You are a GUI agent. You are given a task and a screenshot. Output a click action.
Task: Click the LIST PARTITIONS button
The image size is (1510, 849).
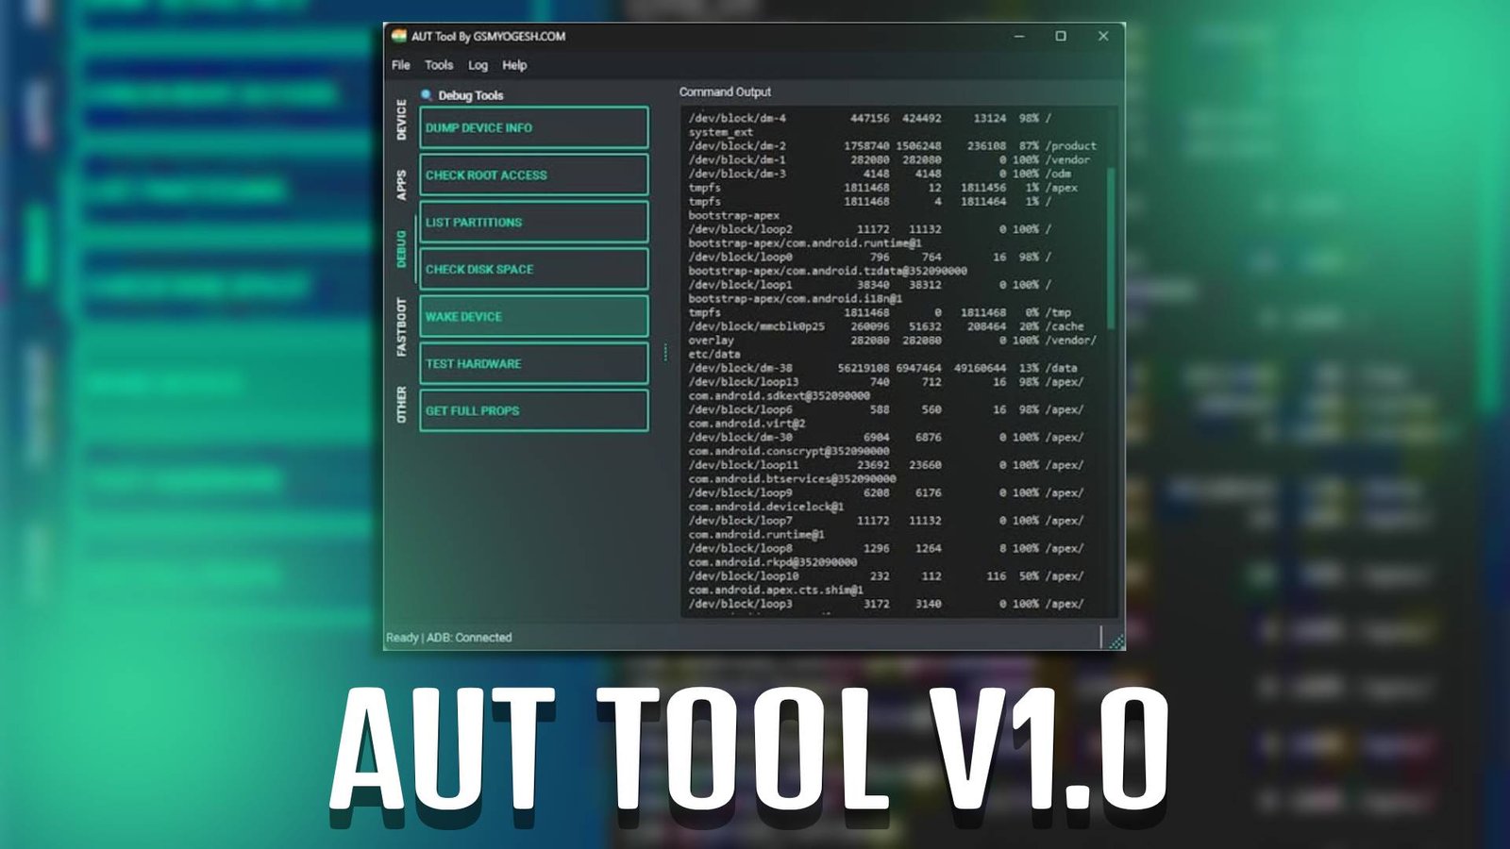point(533,222)
